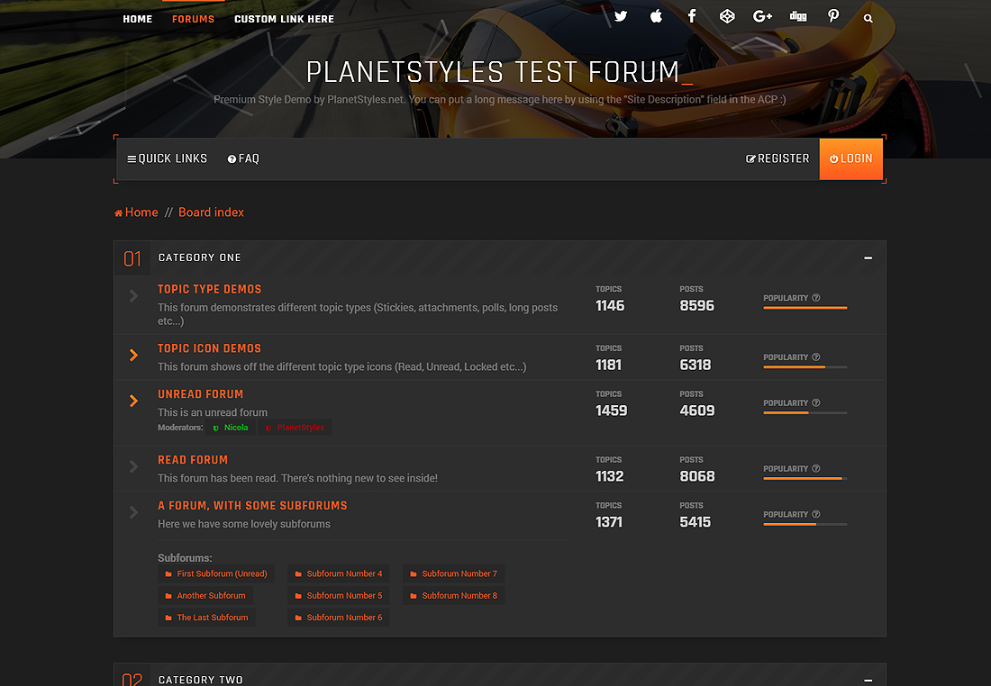Open the Google+ social link icon
The height and width of the screenshot is (686, 991).
pos(762,16)
